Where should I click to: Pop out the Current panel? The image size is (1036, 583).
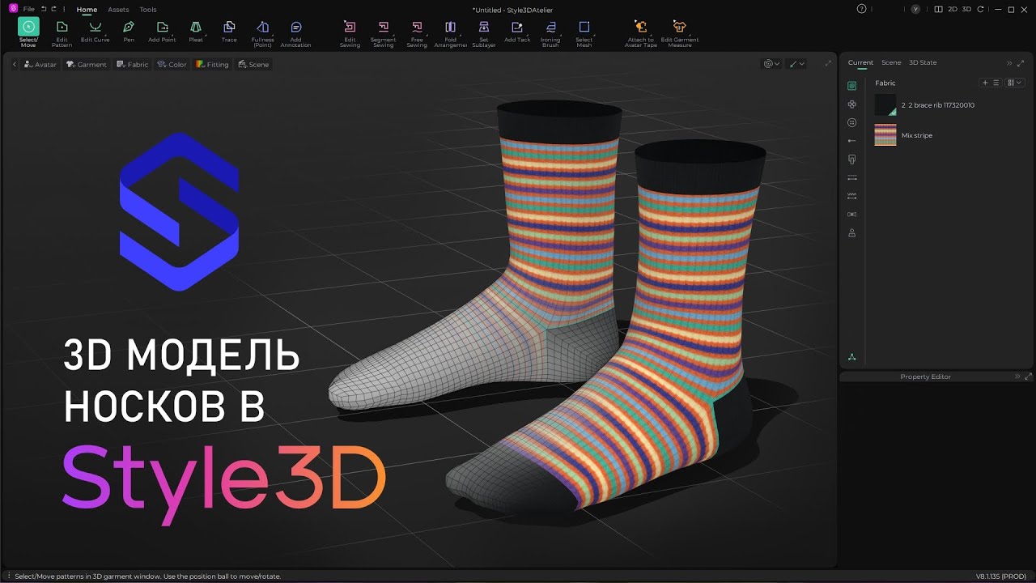[x=1021, y=62]
